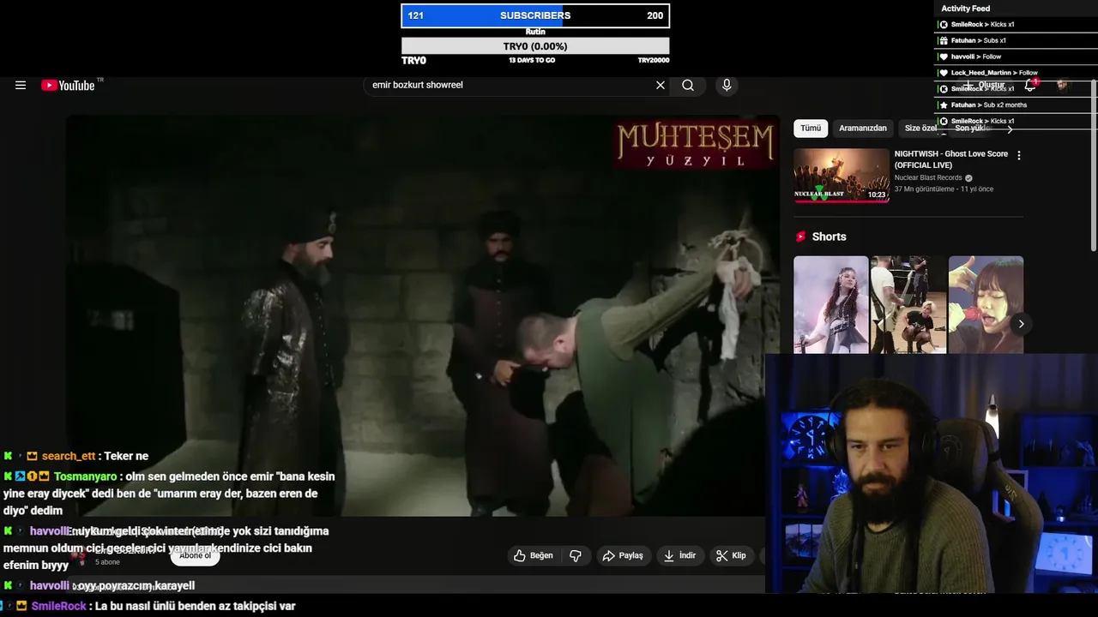
Task: Download the video with İndir
Action: (x=679, y=555)
